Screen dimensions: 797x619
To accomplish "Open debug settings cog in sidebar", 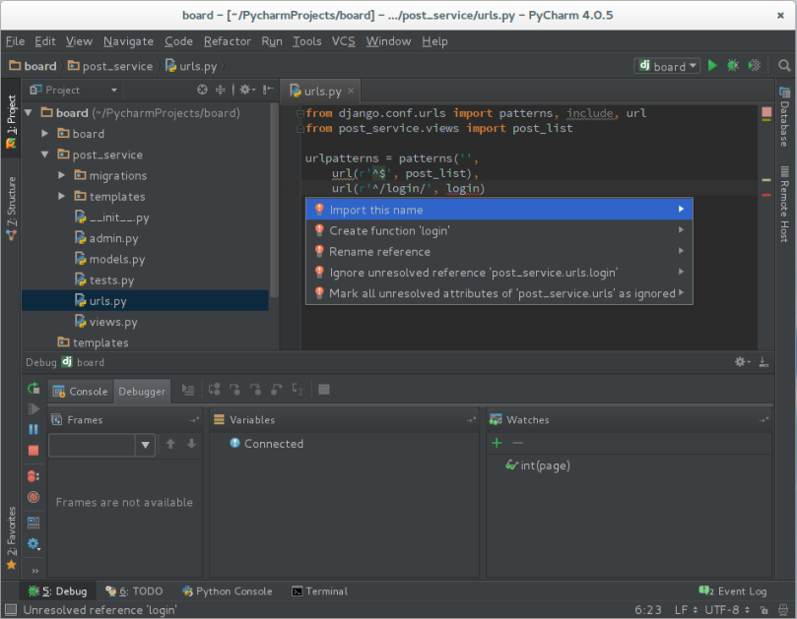I will [x=33, y=544].
